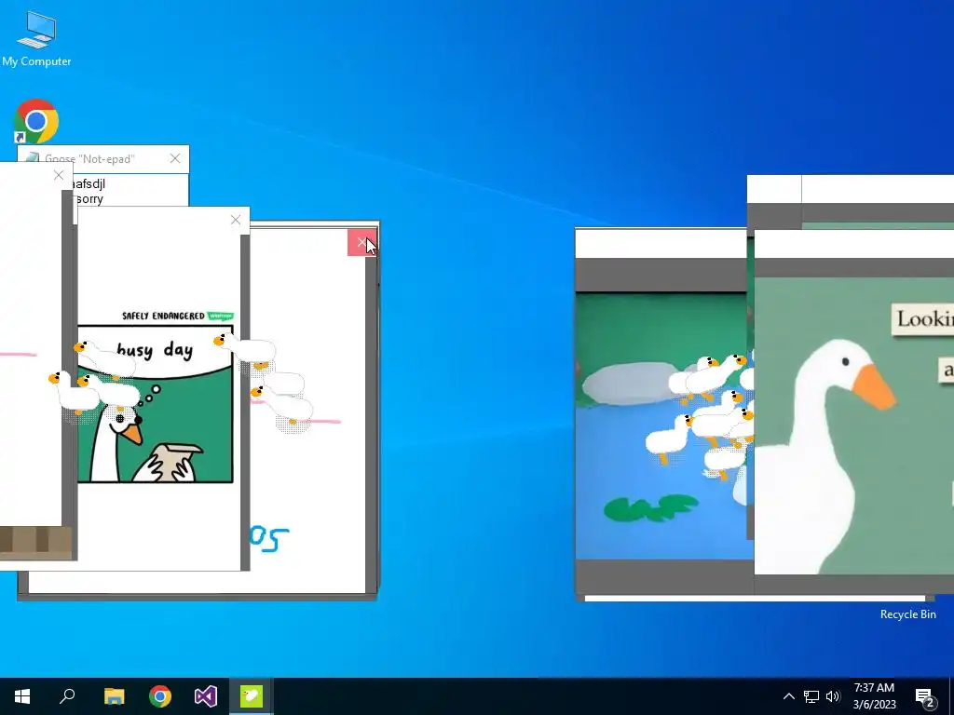Select the large goose "Lookin" meme image
Screen dimensions: 954x715
pos(853,425)
